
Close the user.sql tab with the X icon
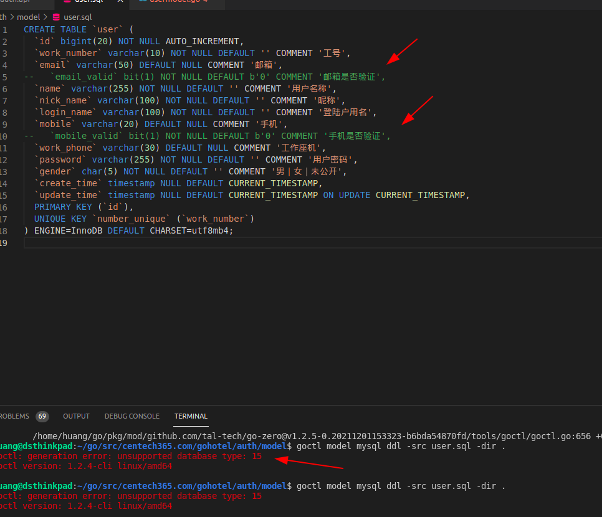[x=120, y=2]
